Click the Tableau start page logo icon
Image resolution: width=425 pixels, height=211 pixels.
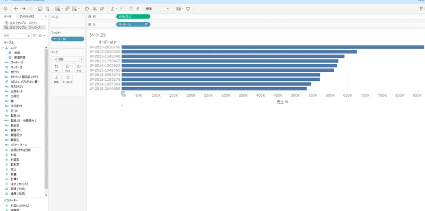[5, 9]
